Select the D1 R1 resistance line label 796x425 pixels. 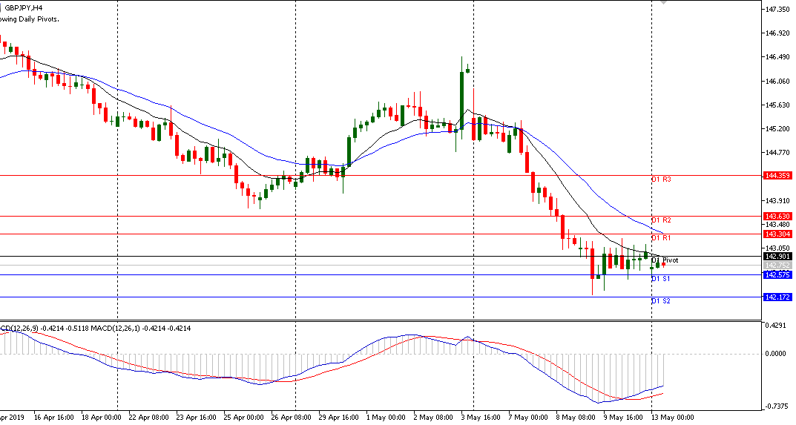(661, 238)
